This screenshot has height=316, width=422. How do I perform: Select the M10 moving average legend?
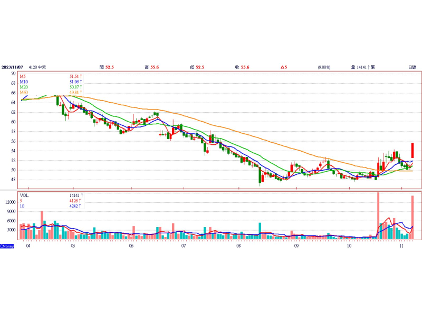pos(24,82)
